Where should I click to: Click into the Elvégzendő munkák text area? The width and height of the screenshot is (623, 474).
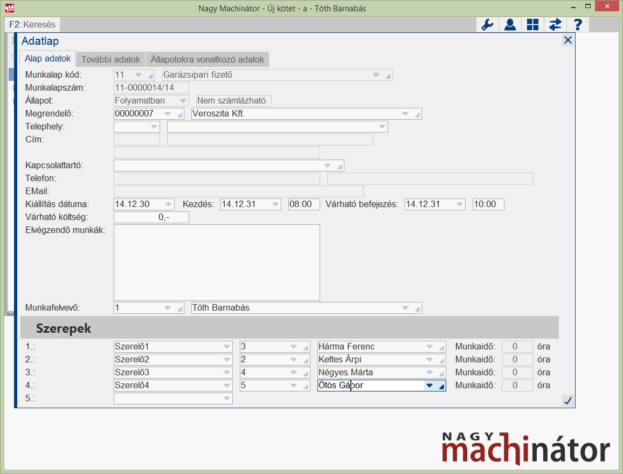coord(217,262)
